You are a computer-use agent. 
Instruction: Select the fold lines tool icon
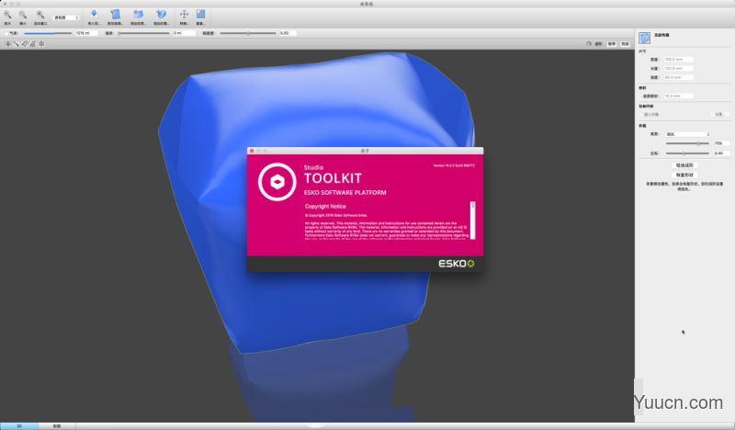coord(33,43)
